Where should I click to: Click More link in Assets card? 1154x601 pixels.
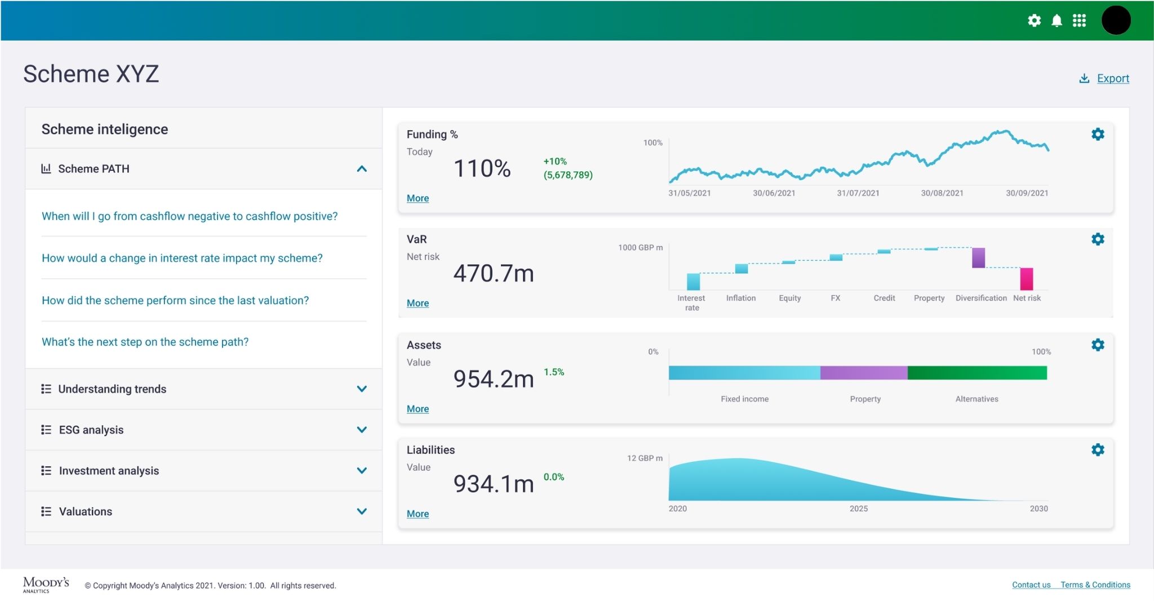point(418,409)
